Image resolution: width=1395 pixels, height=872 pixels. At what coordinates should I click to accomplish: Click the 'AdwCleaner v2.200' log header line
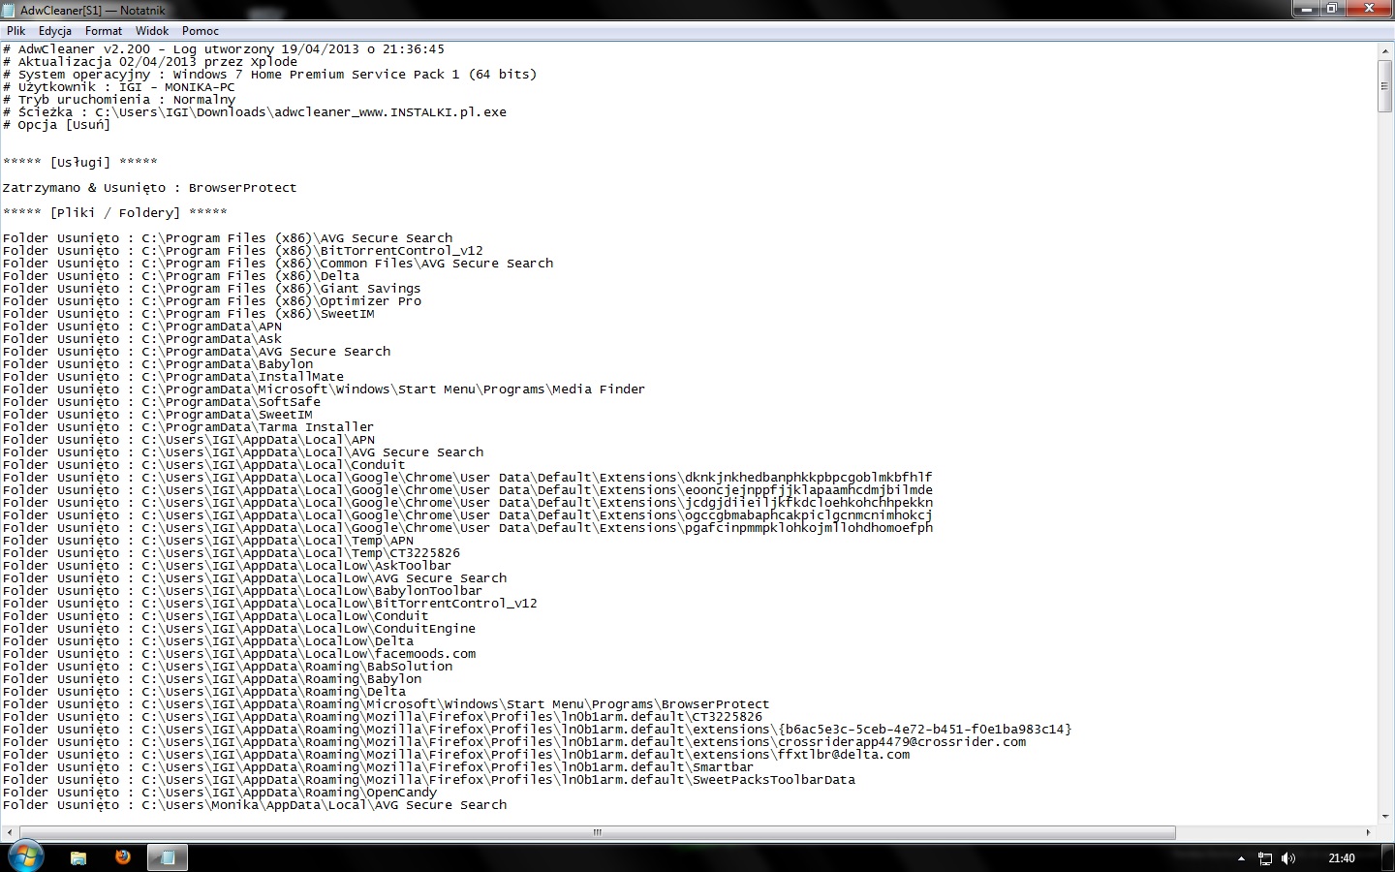(224, 49)
